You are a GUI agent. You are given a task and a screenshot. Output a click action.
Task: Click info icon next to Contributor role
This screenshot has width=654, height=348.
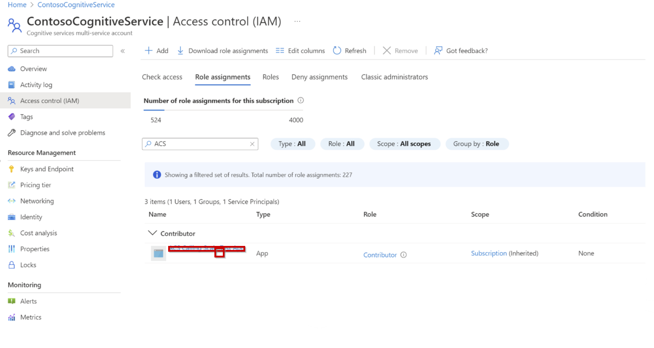tap(403, 255)
